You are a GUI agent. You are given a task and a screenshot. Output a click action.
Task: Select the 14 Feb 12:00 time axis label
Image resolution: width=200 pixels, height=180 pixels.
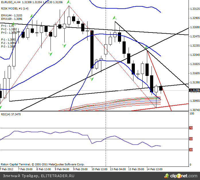(154, 169)
